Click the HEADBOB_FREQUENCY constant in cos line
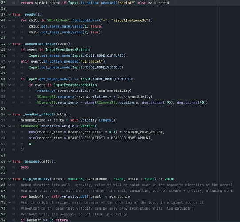 86,132
